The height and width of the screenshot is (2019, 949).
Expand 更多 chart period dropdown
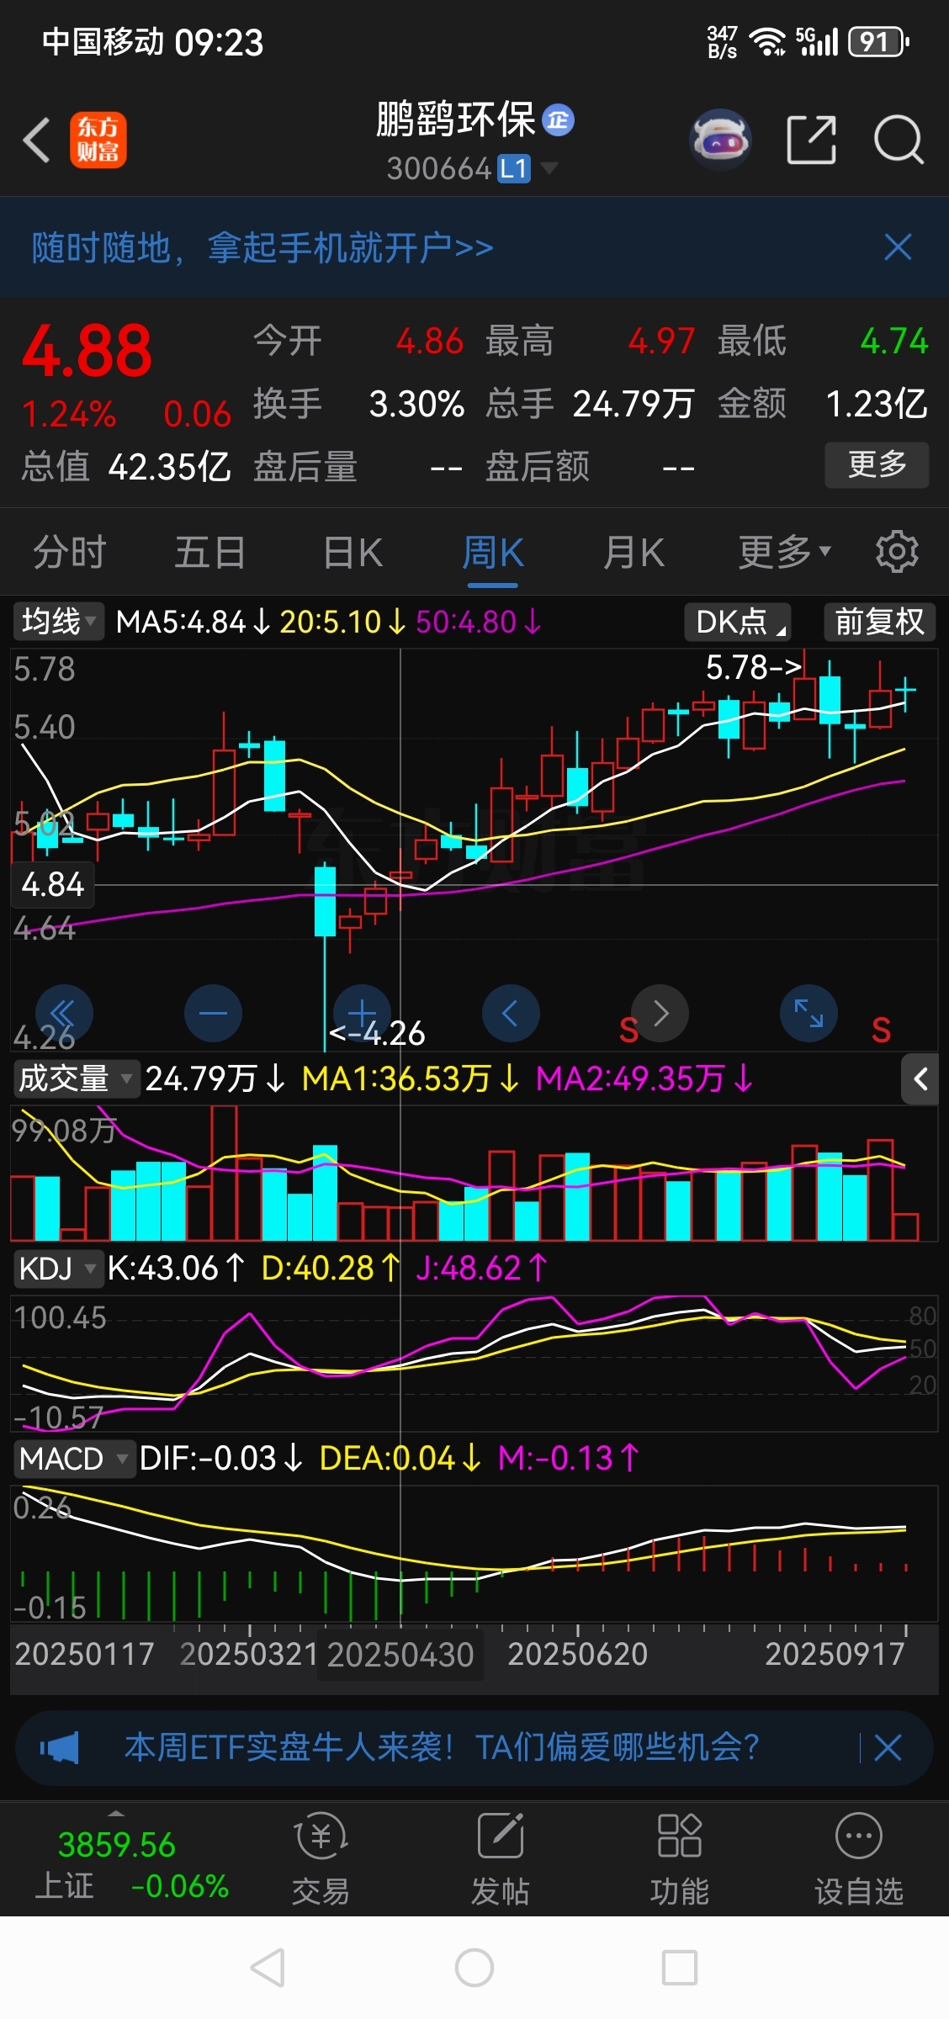[x=785, y=552]
